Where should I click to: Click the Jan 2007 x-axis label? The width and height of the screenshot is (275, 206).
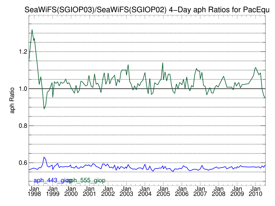point(200,191)
